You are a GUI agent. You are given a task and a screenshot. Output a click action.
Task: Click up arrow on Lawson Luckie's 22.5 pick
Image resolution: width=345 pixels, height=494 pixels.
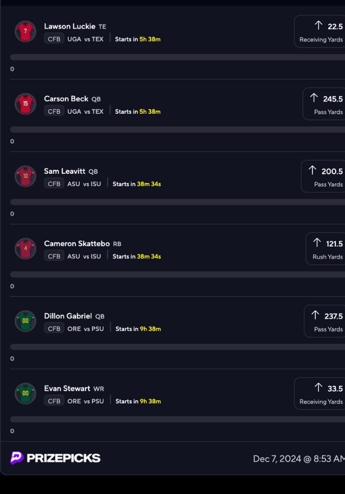(x=318, y=25)
